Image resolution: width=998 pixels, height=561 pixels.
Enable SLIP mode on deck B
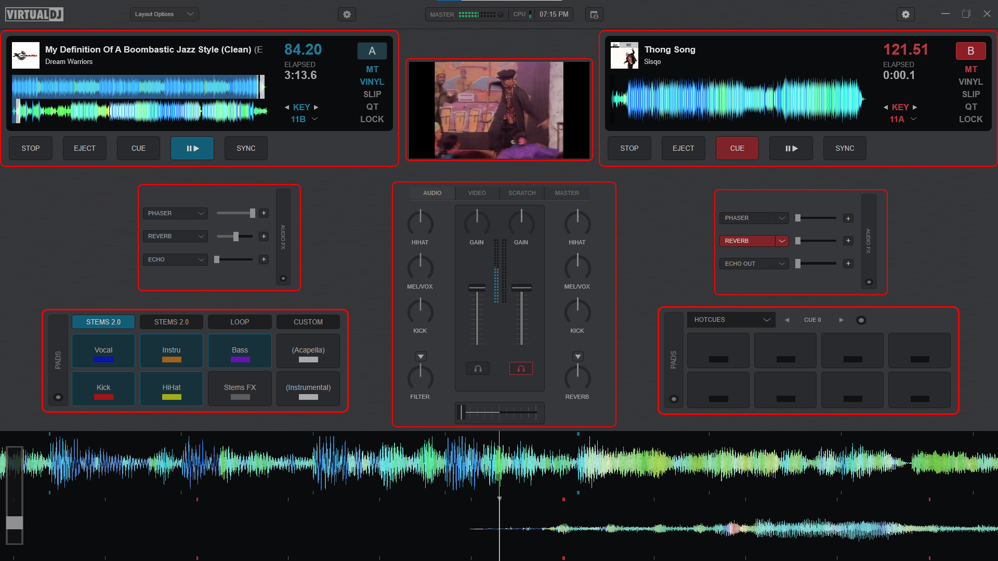click(x=971, y=94)
